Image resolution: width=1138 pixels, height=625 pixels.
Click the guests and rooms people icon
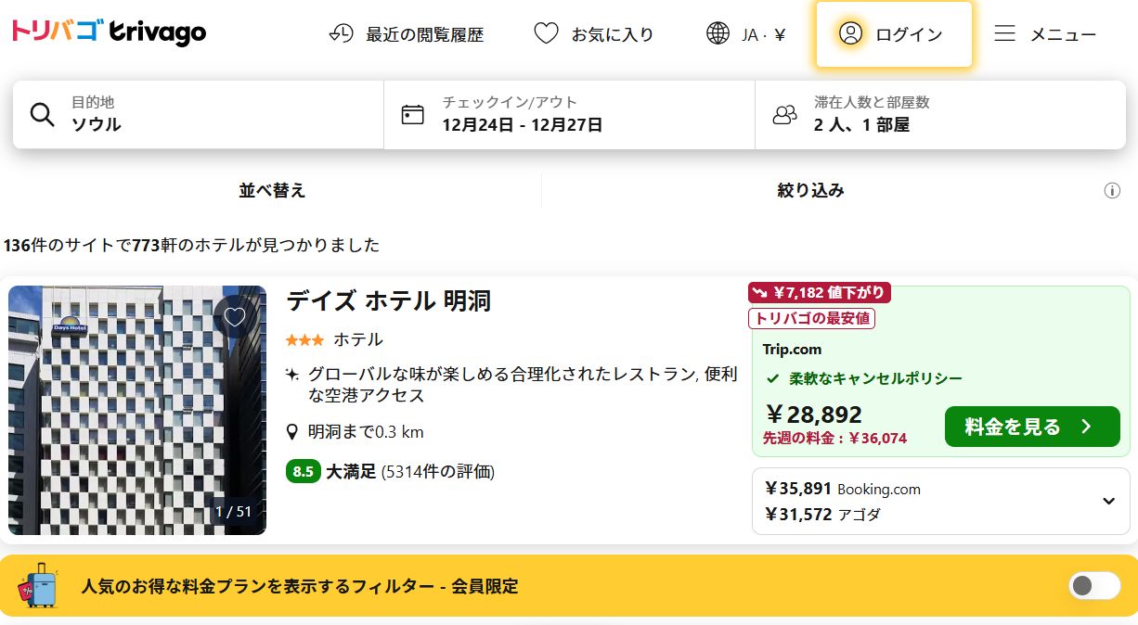pyautogui.click(x=784, y=115)
